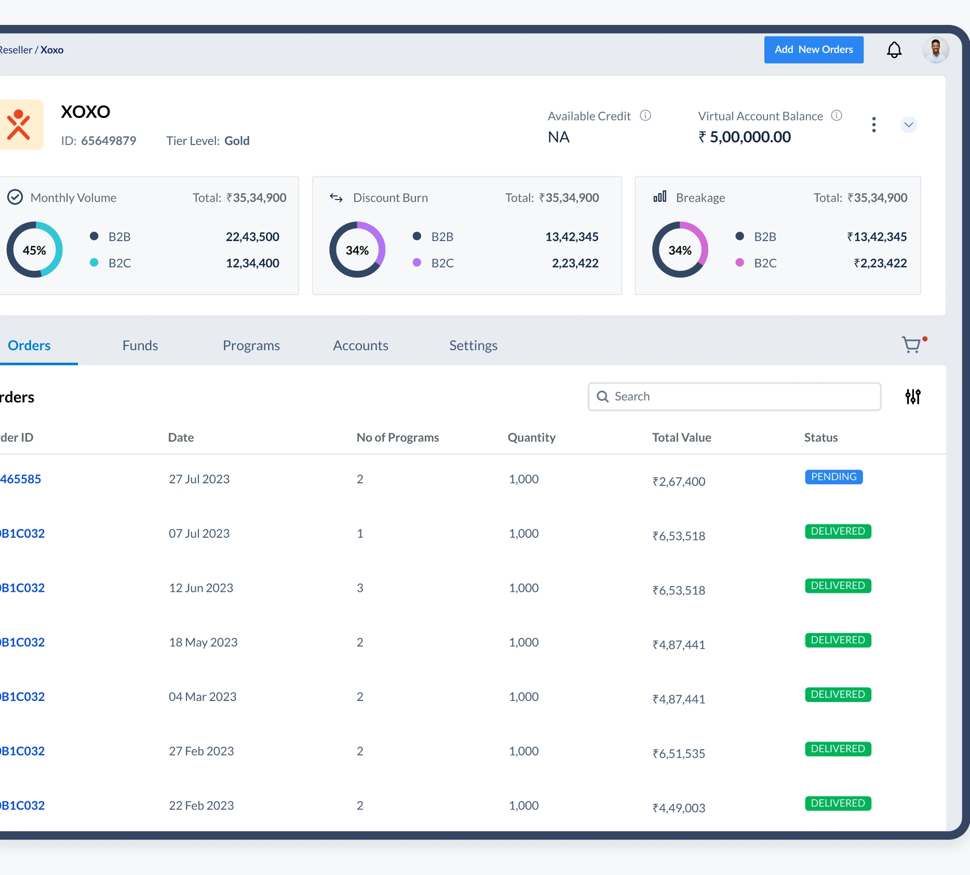
Task: Click the Discount Burn 34% donut chart
Action: tap(357, 250)
